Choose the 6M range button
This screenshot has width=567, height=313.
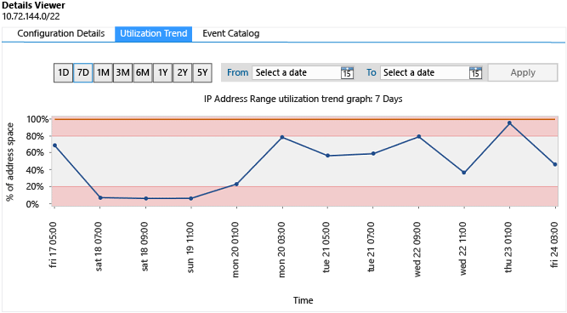tap(143, 73)
